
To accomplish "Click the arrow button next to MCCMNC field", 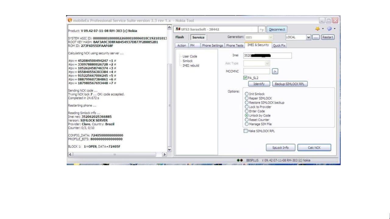I will click(275, 71).
